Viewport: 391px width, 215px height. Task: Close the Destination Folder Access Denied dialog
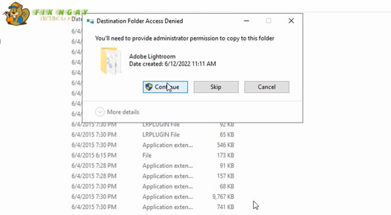(291, 21)
